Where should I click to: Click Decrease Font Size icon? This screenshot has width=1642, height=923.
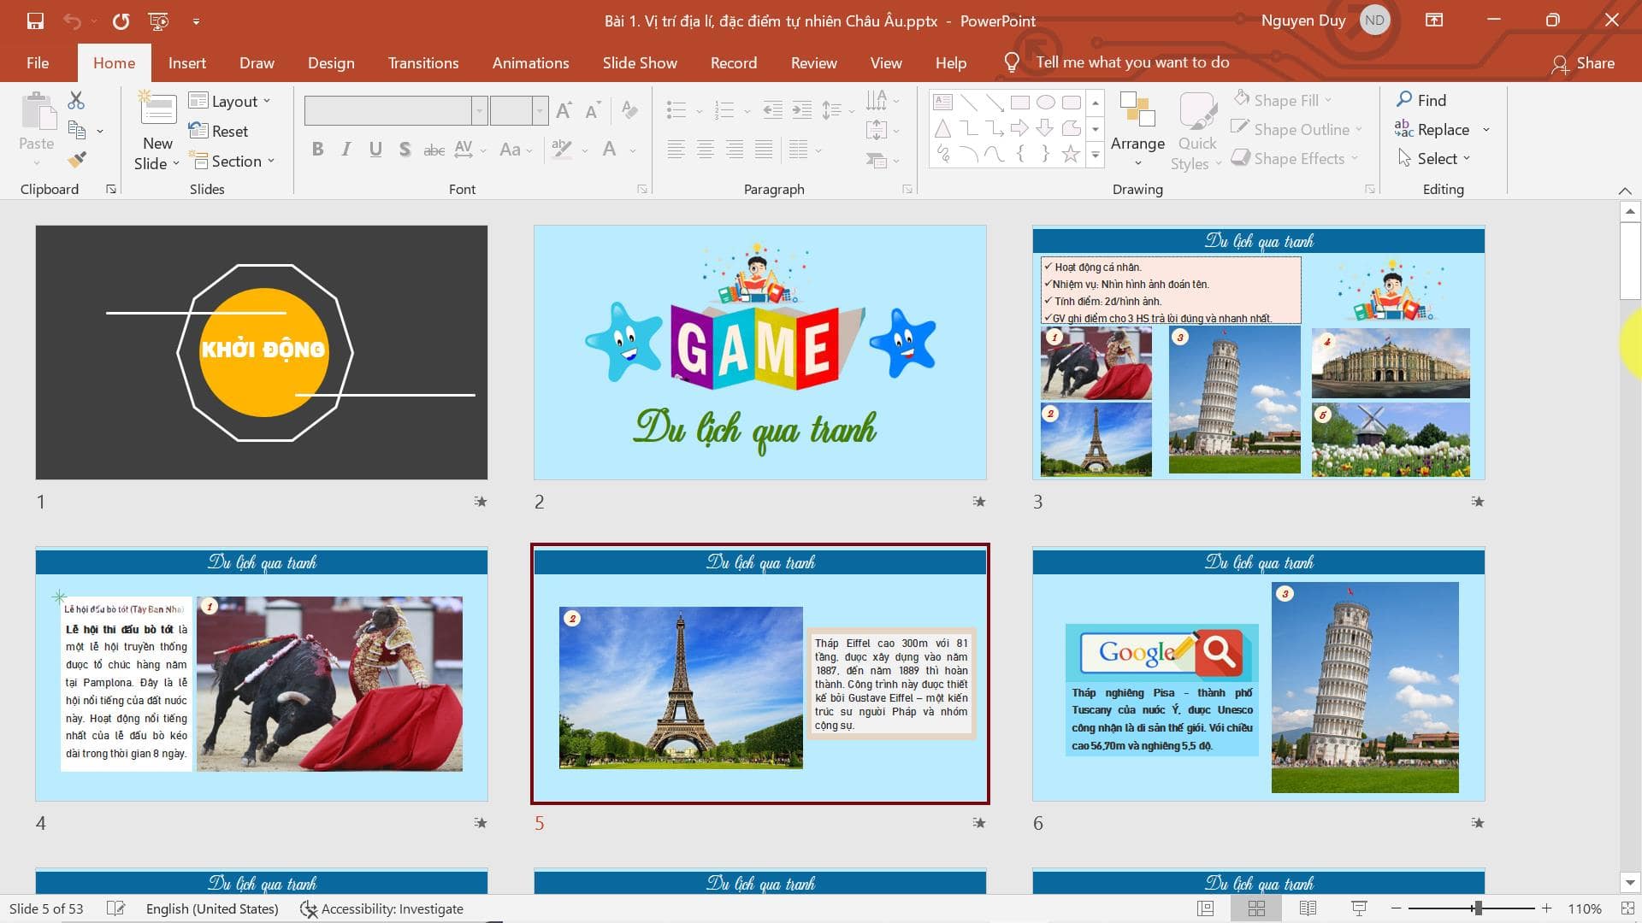click(x=593, y=110)
